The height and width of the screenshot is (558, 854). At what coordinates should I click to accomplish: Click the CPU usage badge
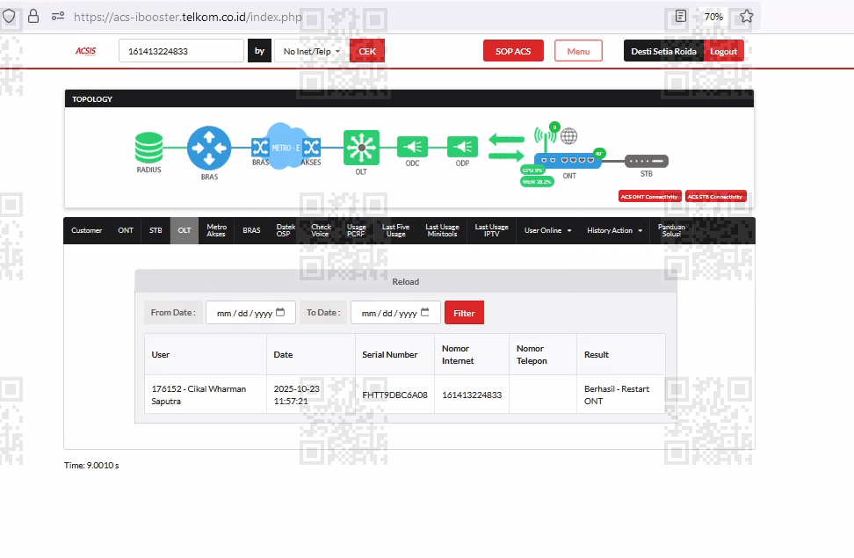coord(532,170)
